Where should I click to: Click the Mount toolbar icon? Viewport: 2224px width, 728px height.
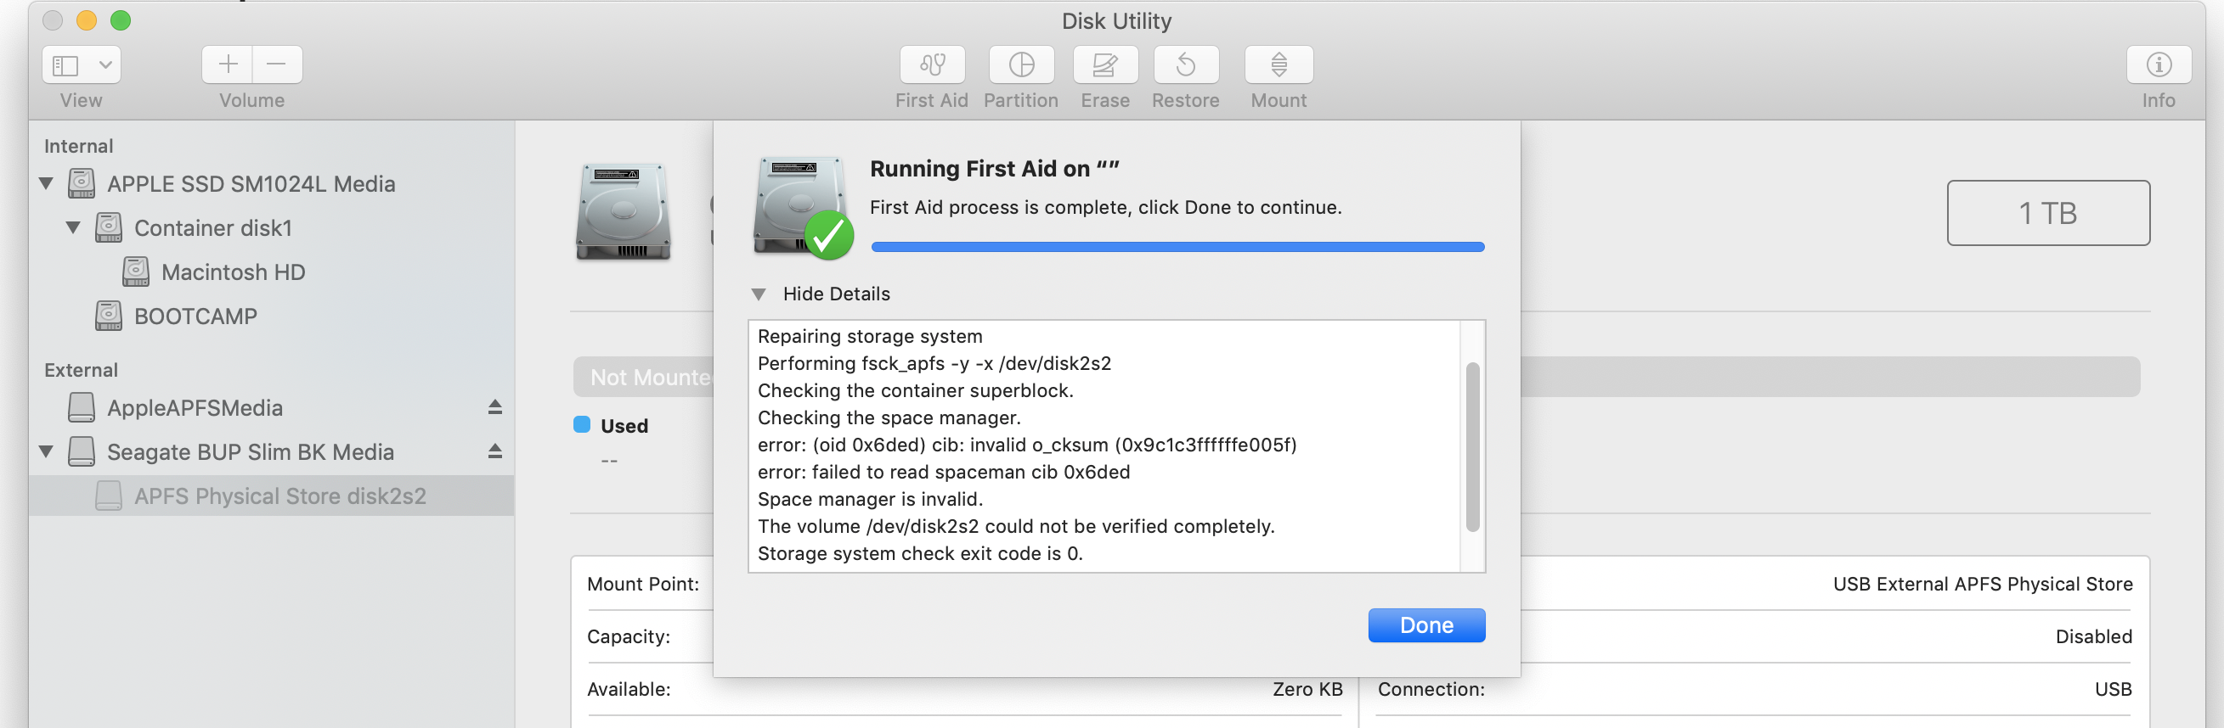pos(1279,64)
